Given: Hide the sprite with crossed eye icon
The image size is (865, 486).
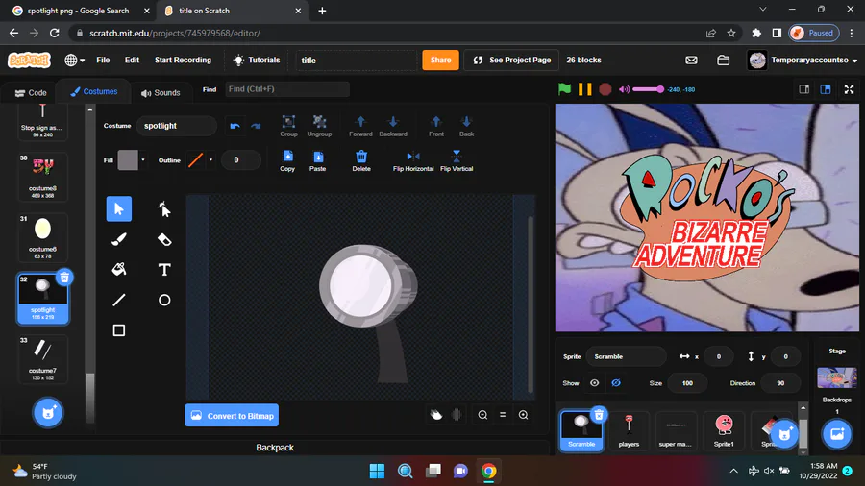Looking at the screenshot, I should (x=616, y=383).
